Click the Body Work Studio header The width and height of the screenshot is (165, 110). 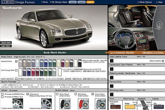[x=55, y=53]
